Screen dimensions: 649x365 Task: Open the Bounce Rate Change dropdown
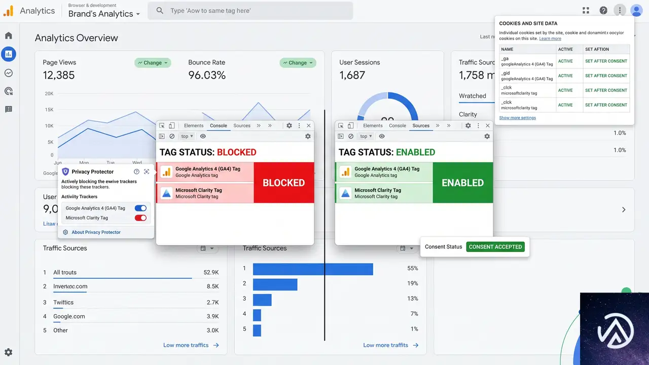[x=298, y=63]
